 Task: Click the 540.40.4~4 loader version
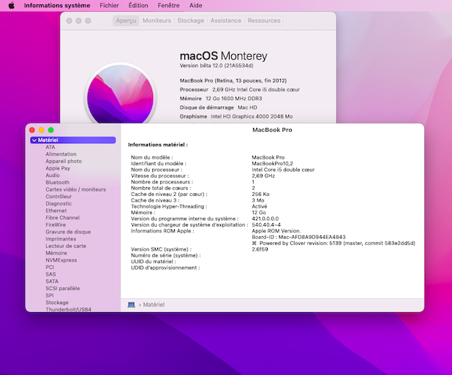tap(266, 225)
